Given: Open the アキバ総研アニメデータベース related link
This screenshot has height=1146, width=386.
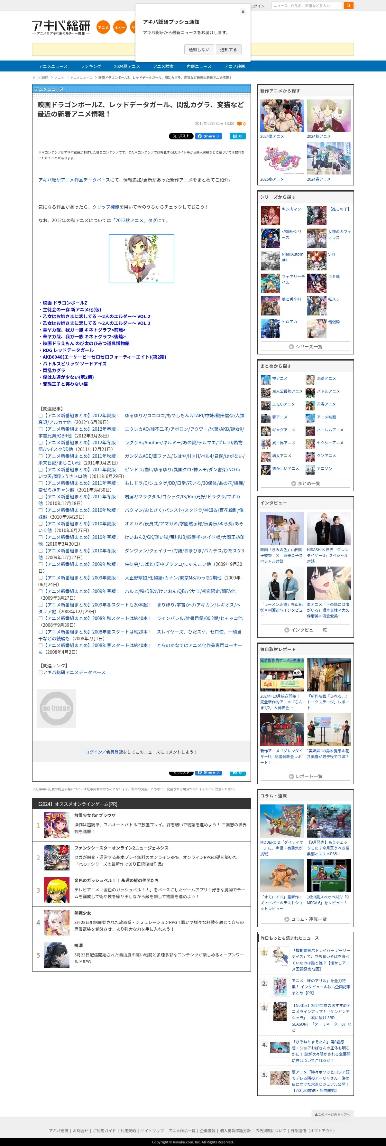Looking at the screenshot, I should 74,672.
